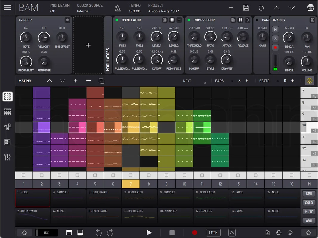The width and height of the screenshot is (318, 238).
Task: Tick the checkbox above track 12
Action: coord(220,175)
